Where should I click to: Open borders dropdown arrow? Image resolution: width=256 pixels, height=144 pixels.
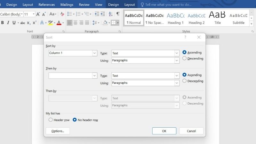point(118,23)
